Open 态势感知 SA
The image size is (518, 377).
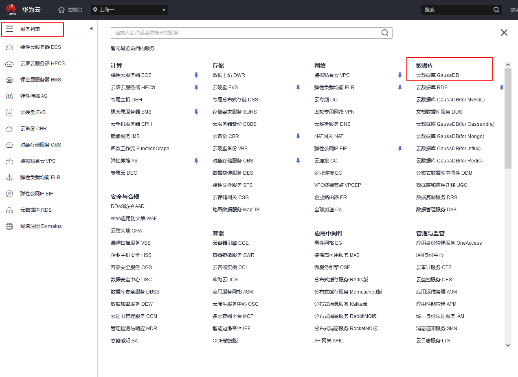pyautogui.click(x=124, y=341)
